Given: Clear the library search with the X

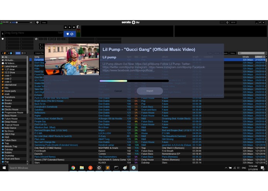Looking at the screenshot, I should (x=265, y=53).
